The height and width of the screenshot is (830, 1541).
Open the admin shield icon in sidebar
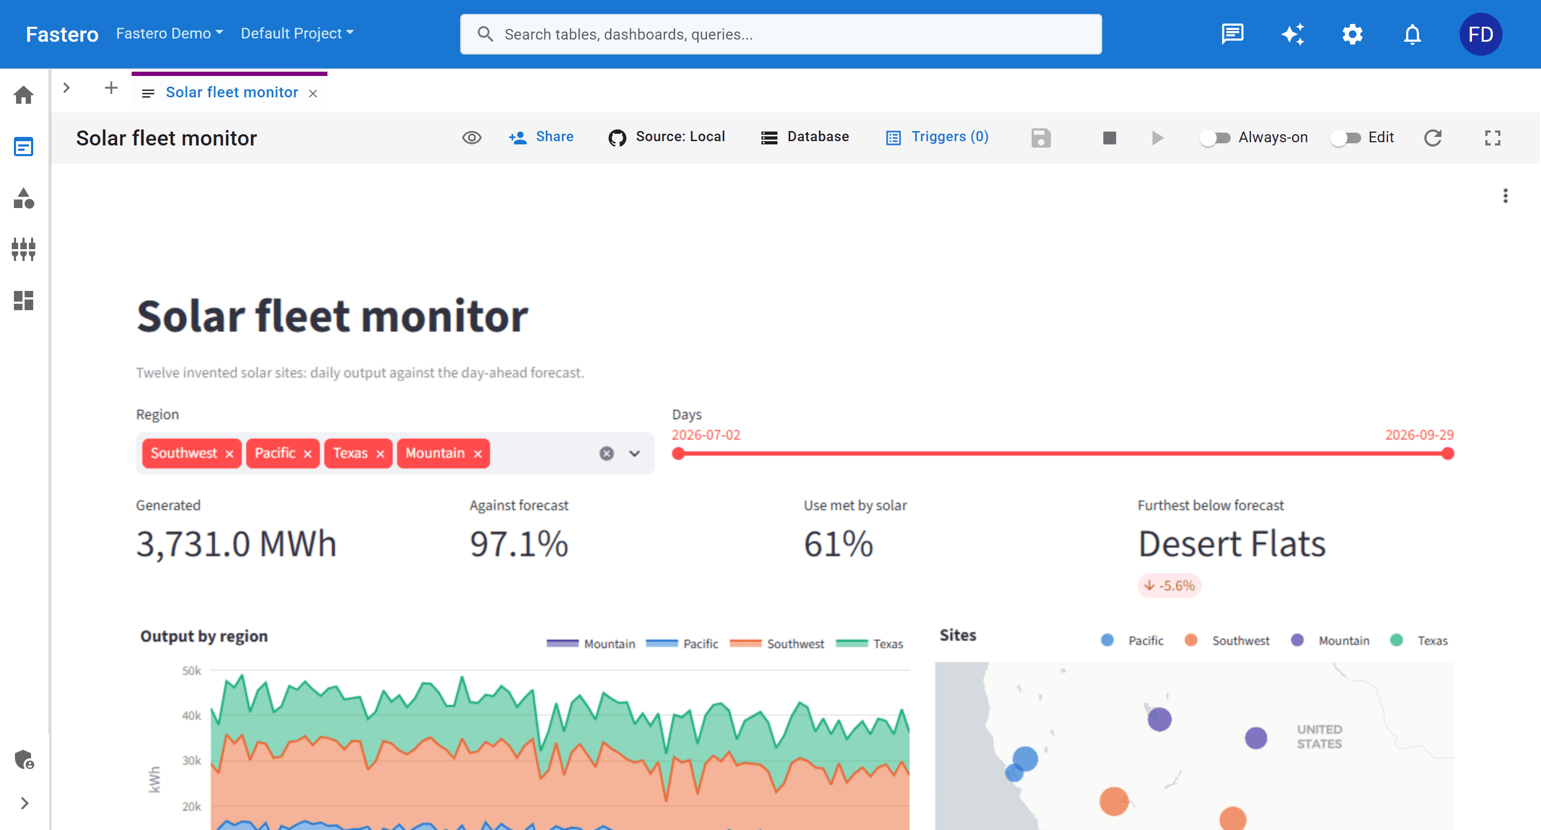click(x=24, y=759)
